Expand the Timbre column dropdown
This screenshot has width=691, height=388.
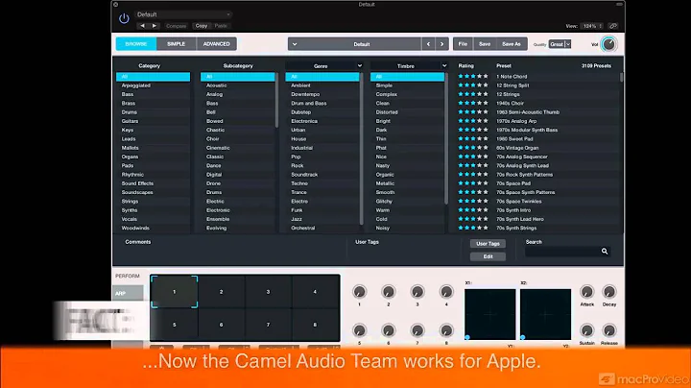coord(444,65)
